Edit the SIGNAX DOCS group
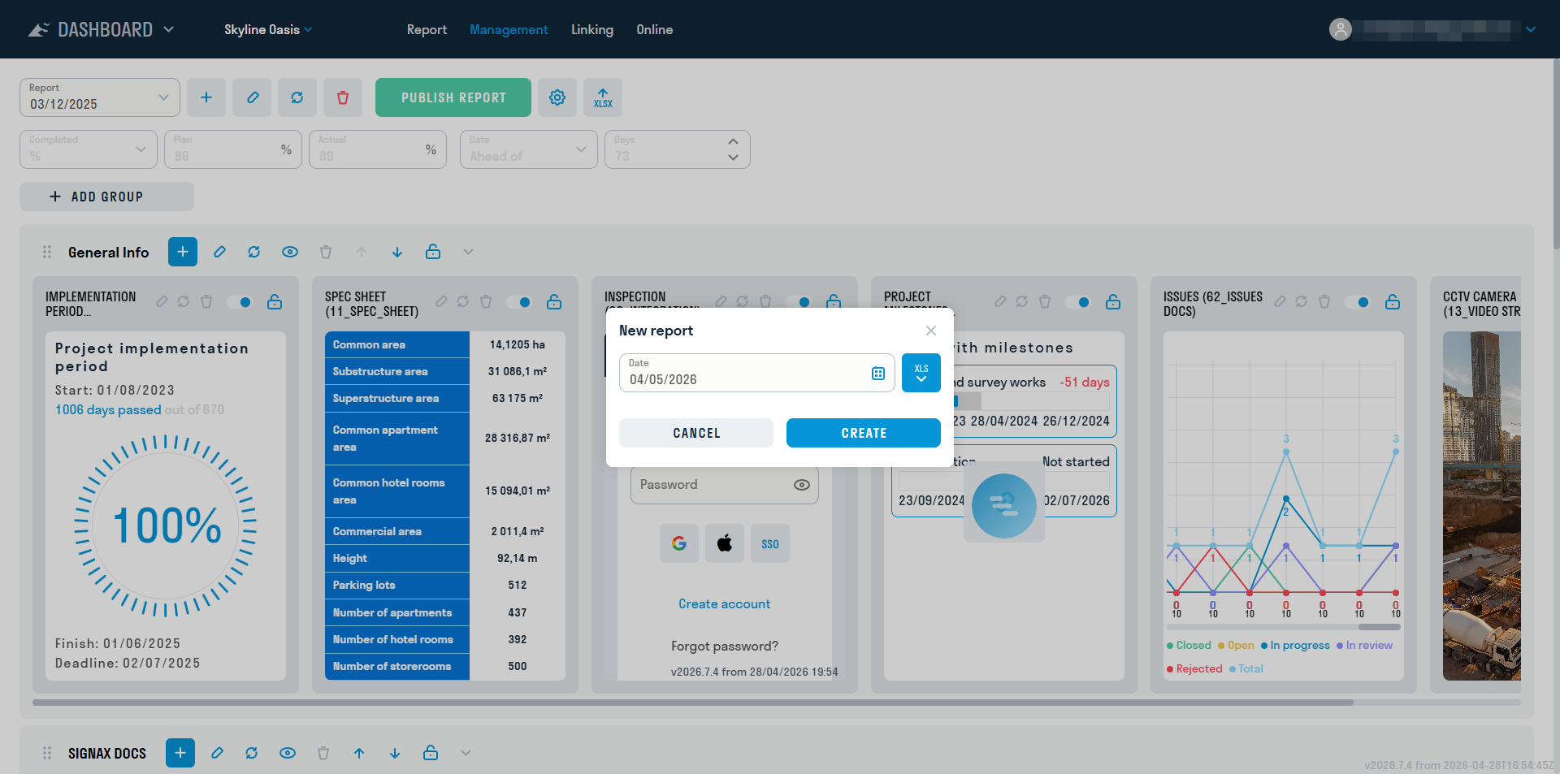 coord(217,753)
